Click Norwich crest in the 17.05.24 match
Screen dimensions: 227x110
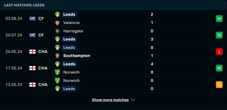[58, 72]
